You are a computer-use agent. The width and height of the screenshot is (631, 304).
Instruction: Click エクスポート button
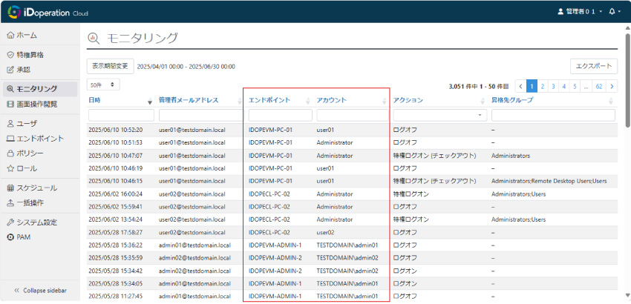[593, 66]
